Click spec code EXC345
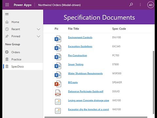The height and width of the screenshot is (118, 157). pyautogui.click(x=116, y=46)
